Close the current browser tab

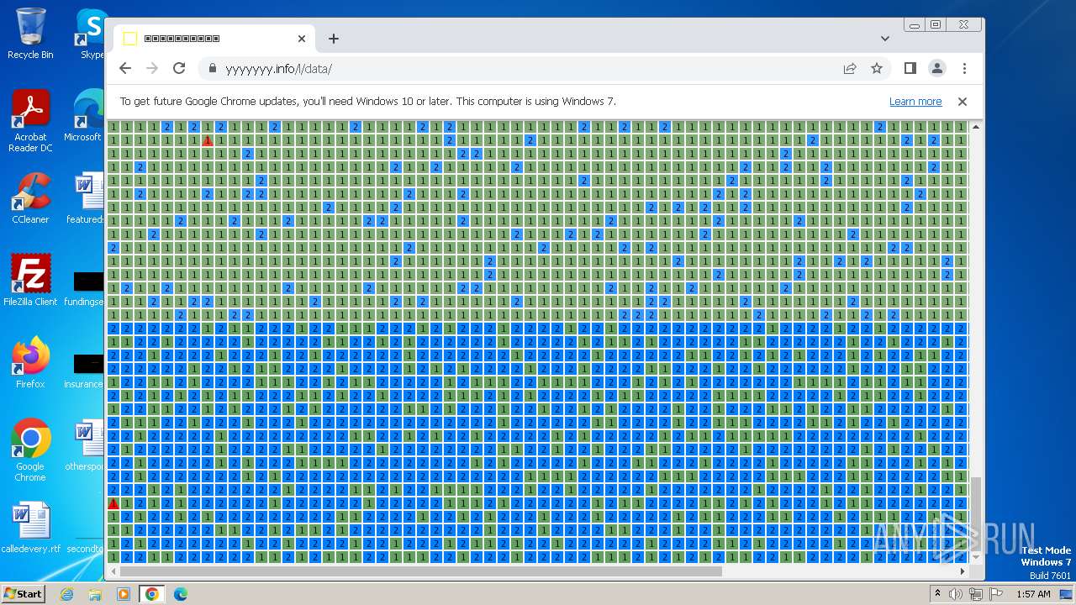[x=302, y=39]
